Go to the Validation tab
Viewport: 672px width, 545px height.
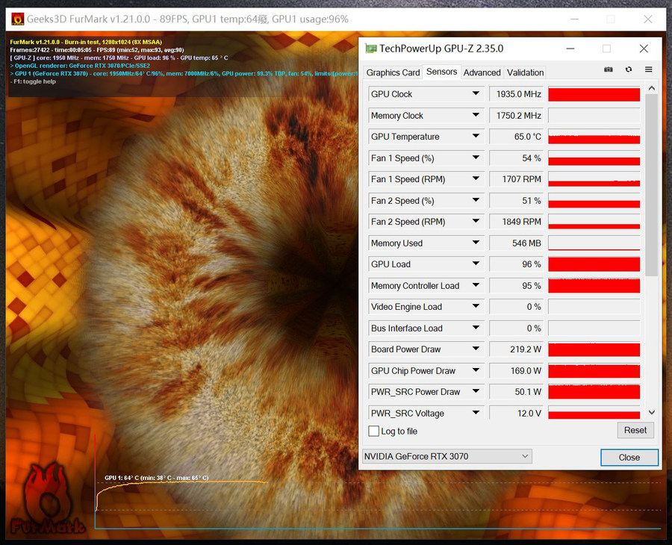(525, 72)
